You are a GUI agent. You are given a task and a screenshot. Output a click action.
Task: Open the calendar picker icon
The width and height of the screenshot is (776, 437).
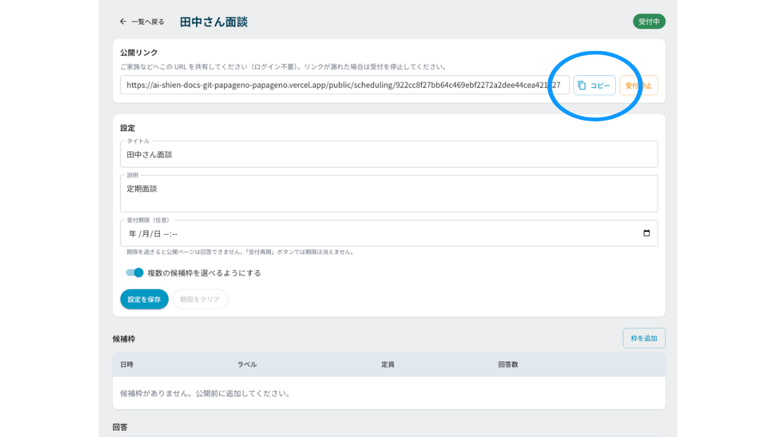(x=646, y=234)
